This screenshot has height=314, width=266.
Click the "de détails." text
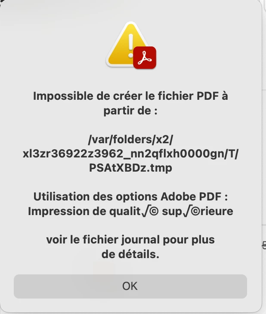tap(130, 254)
